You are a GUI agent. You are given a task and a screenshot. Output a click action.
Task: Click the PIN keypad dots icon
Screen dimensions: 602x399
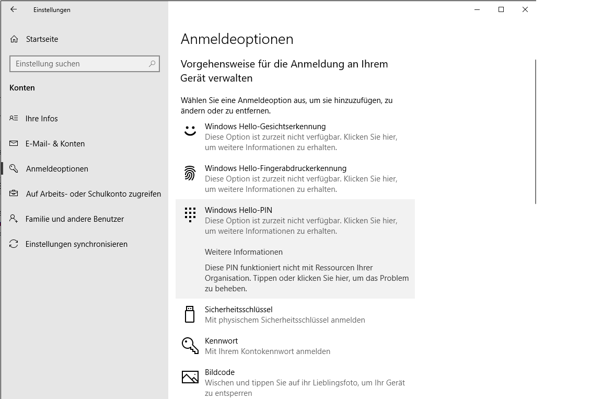tap(190, 215)
